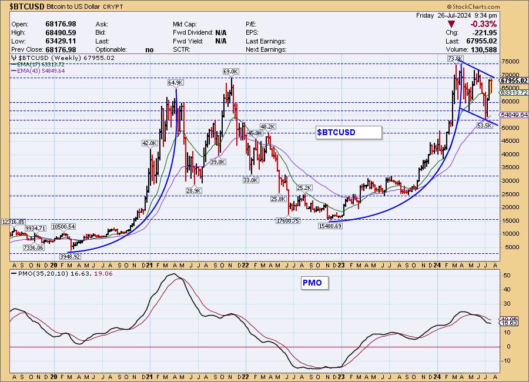
Task: Click the 28.9K low price label
Action: (193, 190)
